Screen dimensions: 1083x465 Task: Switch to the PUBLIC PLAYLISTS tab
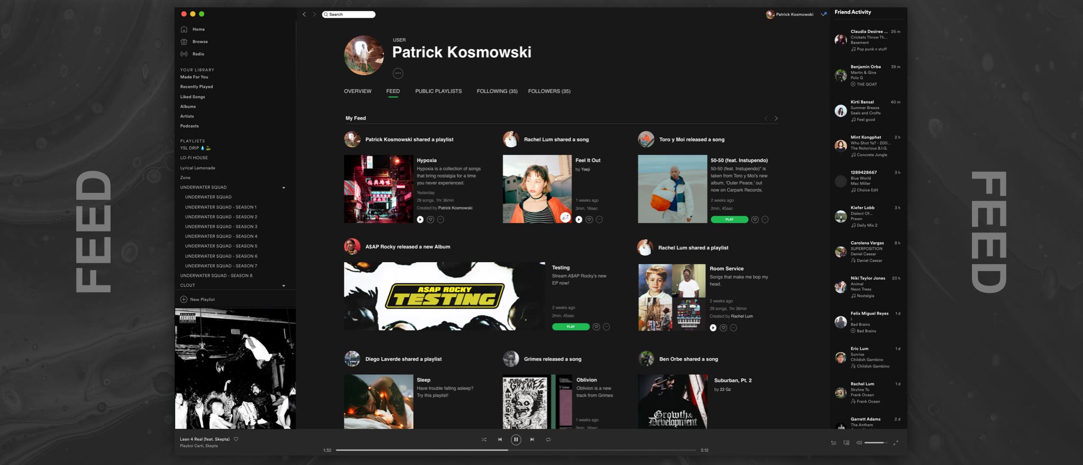coord(438,91)
